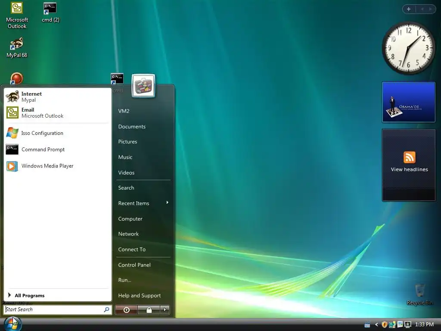Open Search from Start menu
This screenshot has width=441, height=331.
(126, 188)
